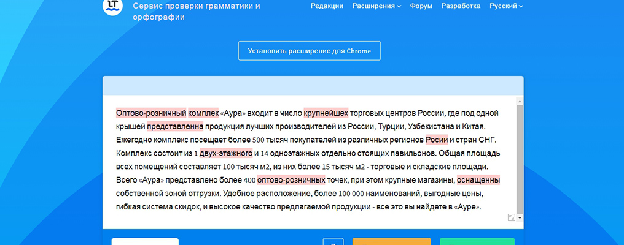Expand the text area to fullscreen
This screenshot has width=624, height=245.
(x=512, y=217)
